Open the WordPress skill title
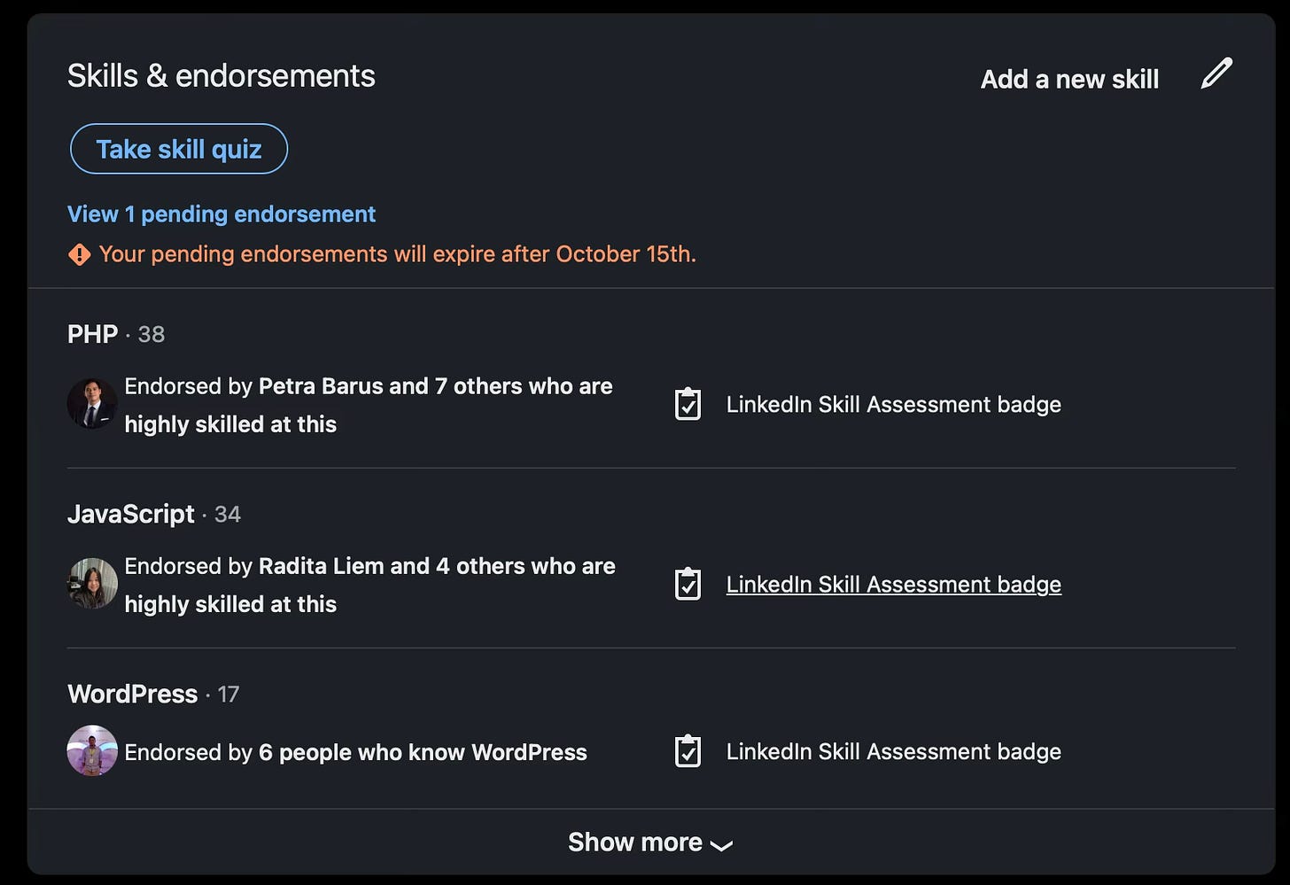The height and width of the screenshot is (885, 1290). [x=133, y=694]
